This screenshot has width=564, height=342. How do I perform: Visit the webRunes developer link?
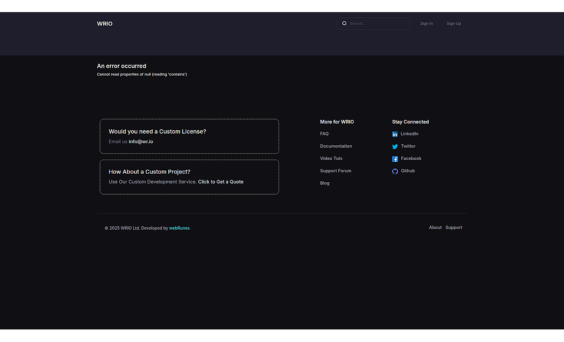pyautogui.click(x=180, y=228)
